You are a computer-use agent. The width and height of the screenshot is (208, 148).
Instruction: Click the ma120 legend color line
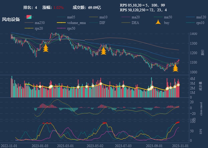click(x=190, y=17)
